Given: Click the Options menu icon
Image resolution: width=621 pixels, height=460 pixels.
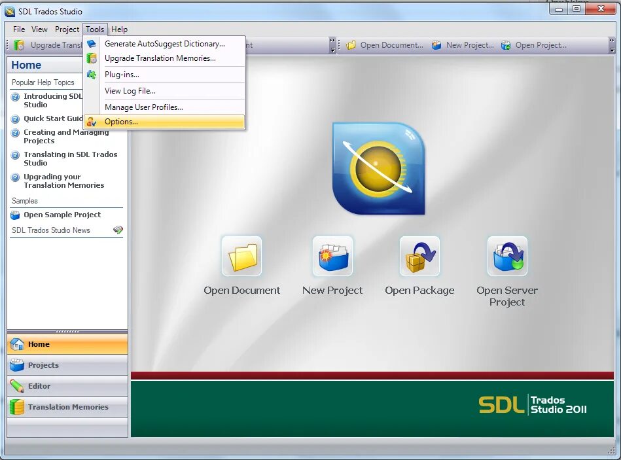Looking at the screenshot, I should pyautogui.click(x=92, y=122).
